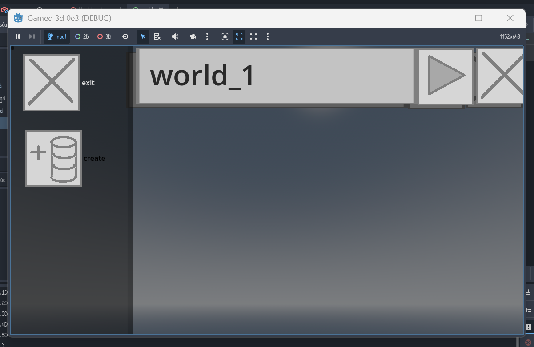This screenshot has height=347, width=534.
Task: Play world_1 with the triangle button
Action: pos(446,76)
